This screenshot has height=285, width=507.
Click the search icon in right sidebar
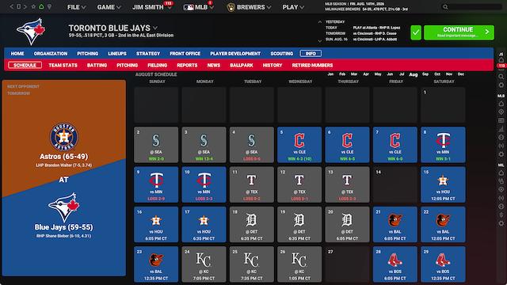pos(501,77)
